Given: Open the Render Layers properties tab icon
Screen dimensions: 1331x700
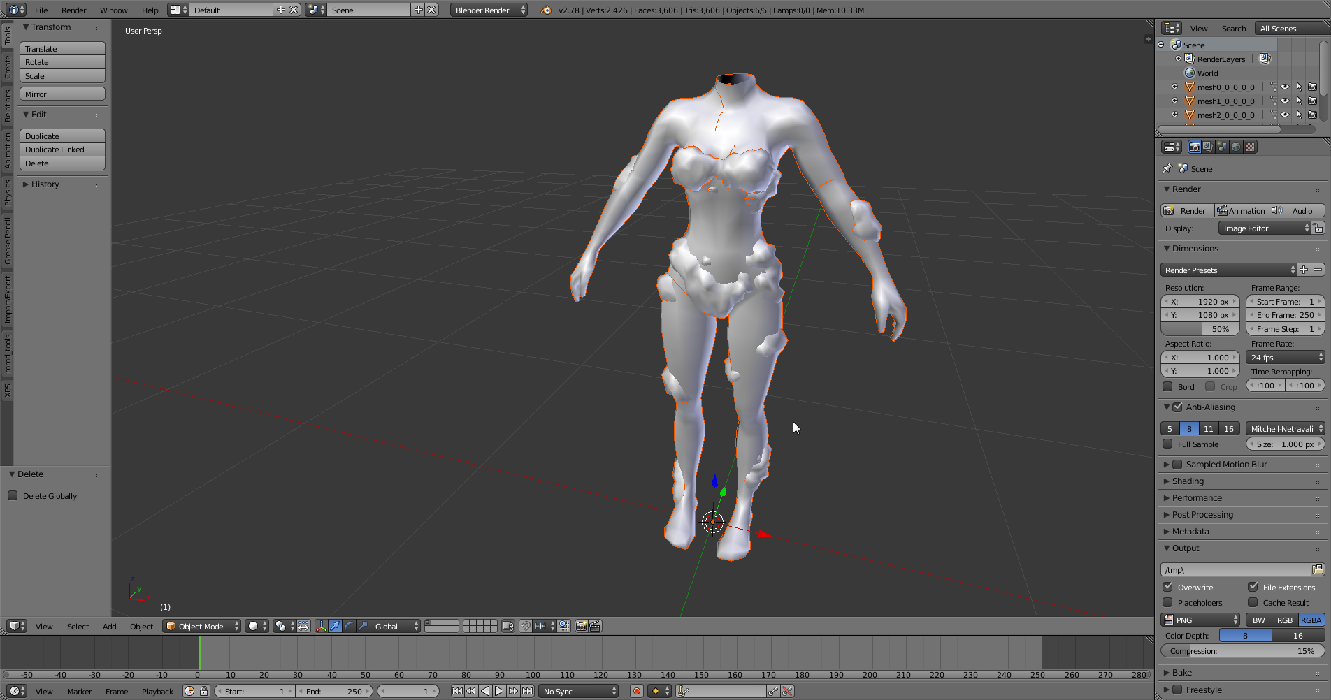Looking at the screenshot, I should 1208,147.
